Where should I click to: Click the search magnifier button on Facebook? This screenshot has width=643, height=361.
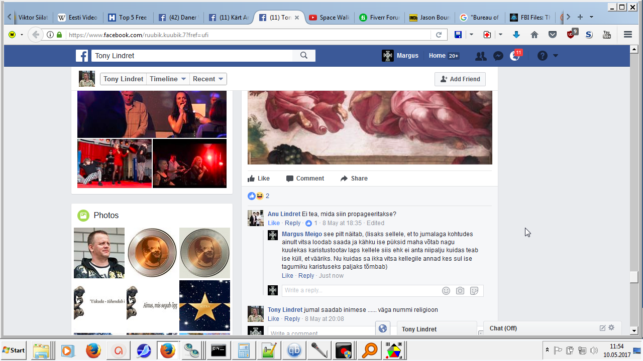303,56
